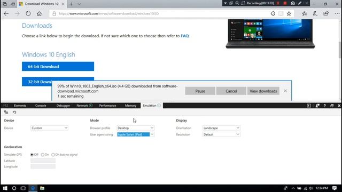Open User agent string dropdown
The width and height of the screenshot is (342, 192).
point(135,134)
